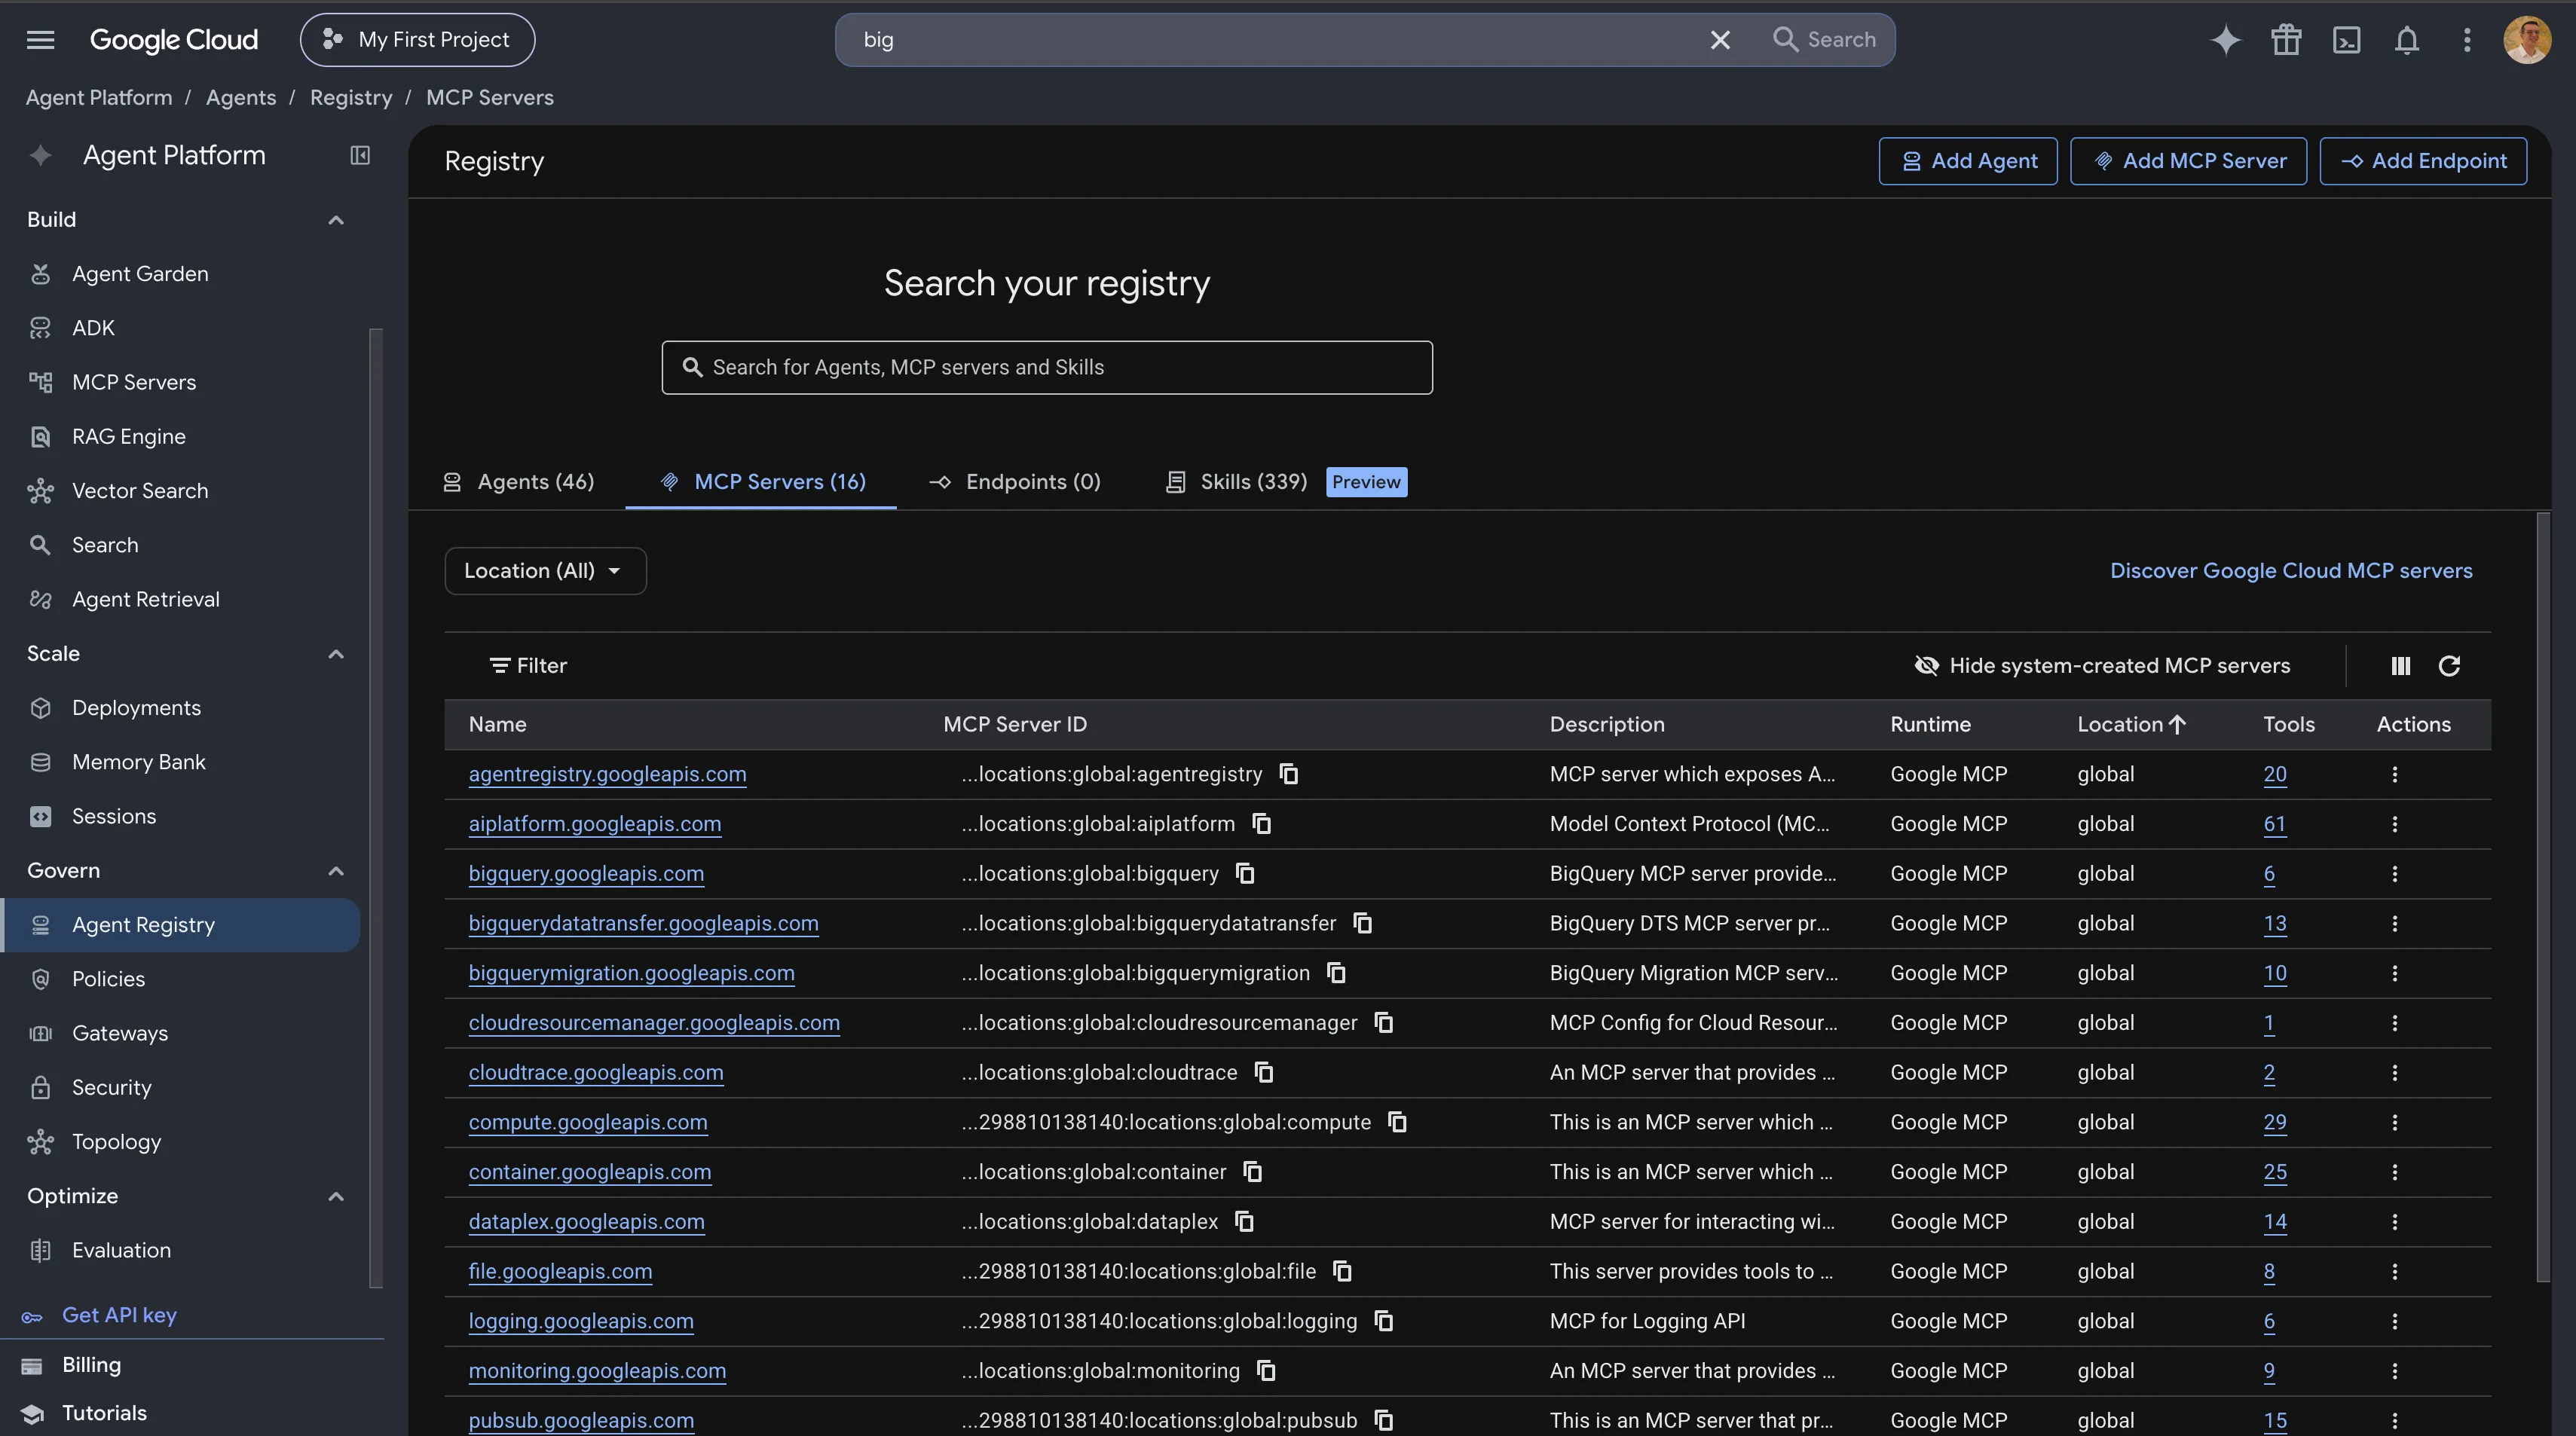Viewport: 2576px width, 1436px height.
Task: Hide system-created MCP servers
Action: [x=2101, y=666]
